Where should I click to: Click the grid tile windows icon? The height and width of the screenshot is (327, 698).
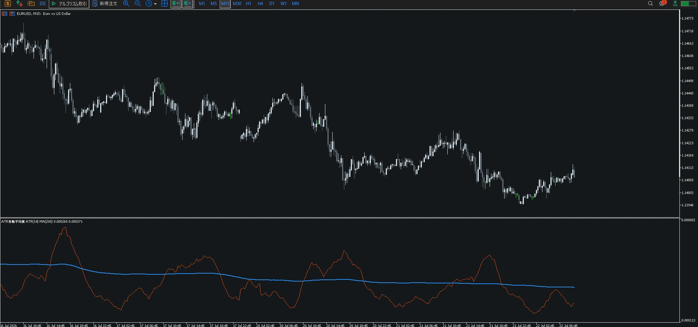tap(164, 4)
